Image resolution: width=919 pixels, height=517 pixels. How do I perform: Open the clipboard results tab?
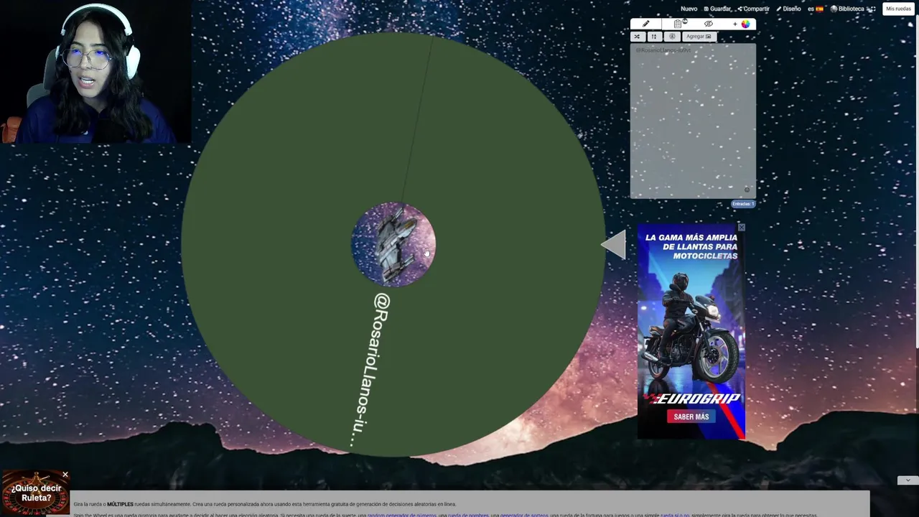coord(678,24)
